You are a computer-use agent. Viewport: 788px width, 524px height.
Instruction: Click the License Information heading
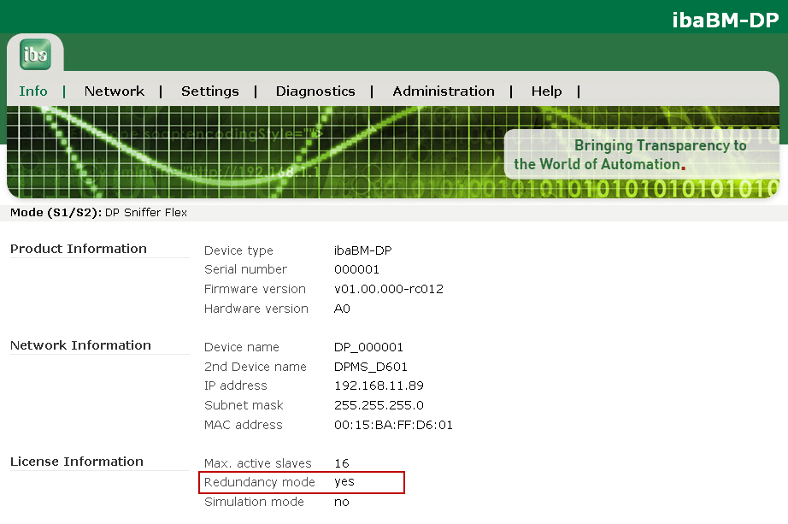[77, 461]
